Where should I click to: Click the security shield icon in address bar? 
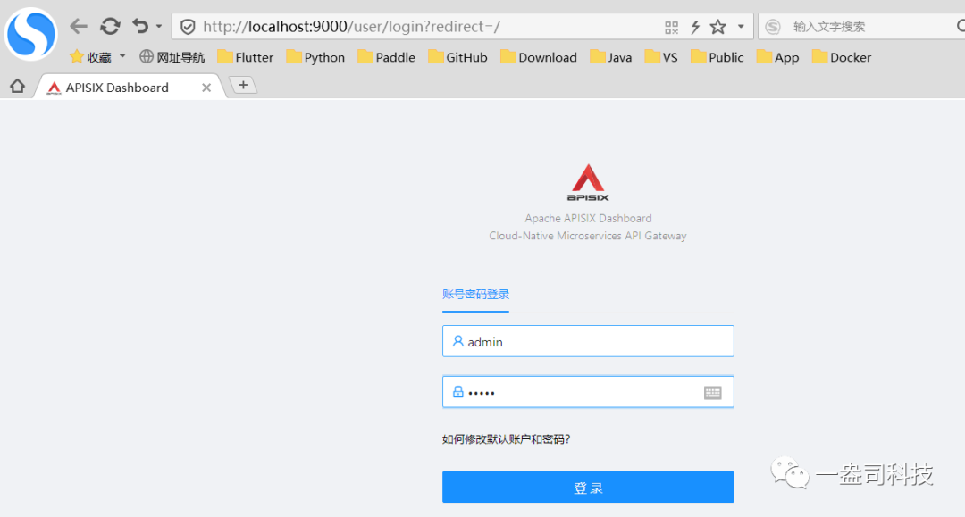[188, 27]
